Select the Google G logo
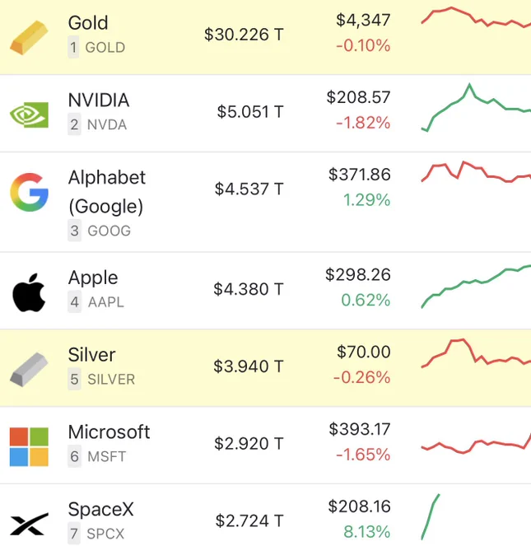This screenshot has height=560, width=531. coord(29,192)
